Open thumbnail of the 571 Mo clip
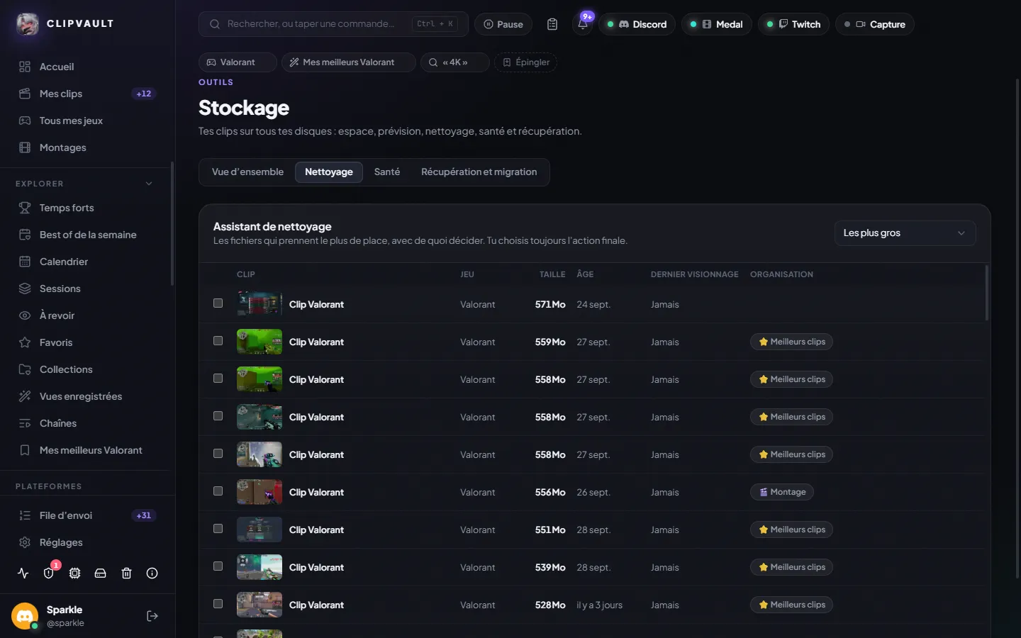 [x=260, y=304]
